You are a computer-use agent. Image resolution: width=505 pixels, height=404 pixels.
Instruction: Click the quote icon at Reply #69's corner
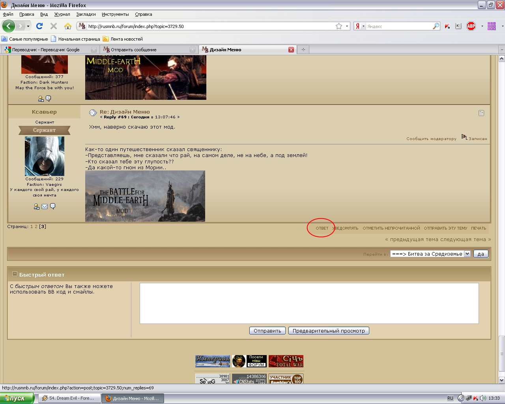pyautogui.click(x=481, y=113)
